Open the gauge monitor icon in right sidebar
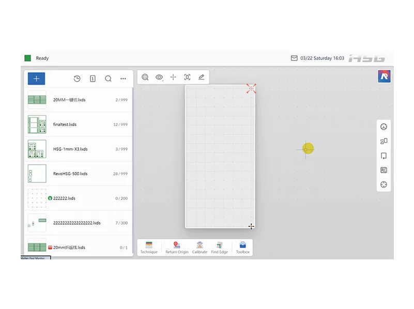 point(384,127)
